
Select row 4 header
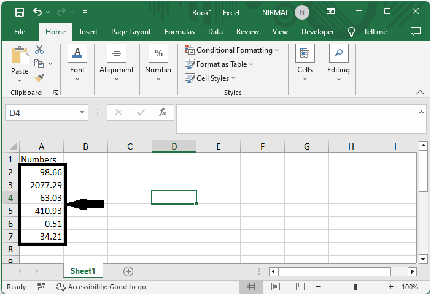point(10,198)
